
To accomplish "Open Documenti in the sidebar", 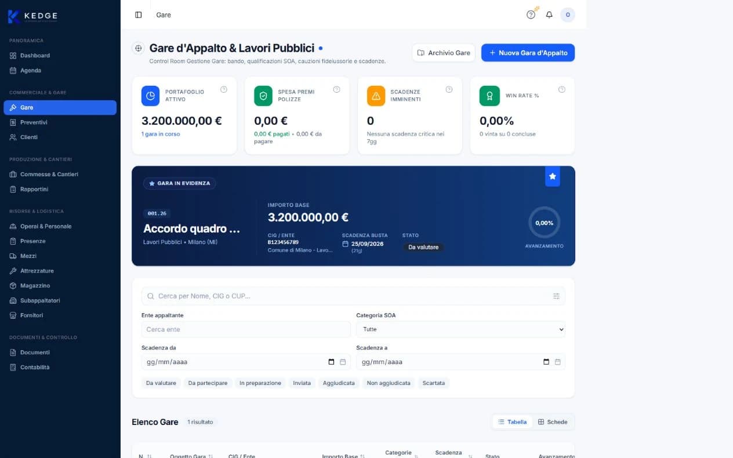I will click(60, 352).
